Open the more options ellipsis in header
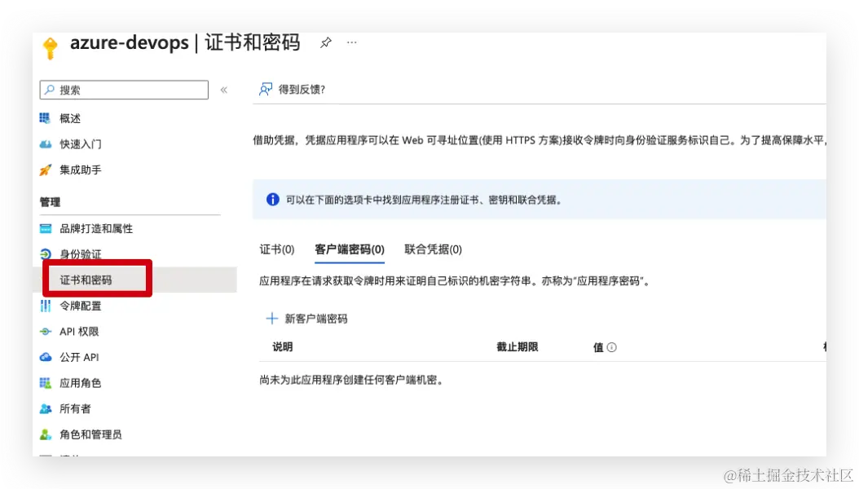The height and width of the screenshot is (489, 859). [x=352, y=42]
